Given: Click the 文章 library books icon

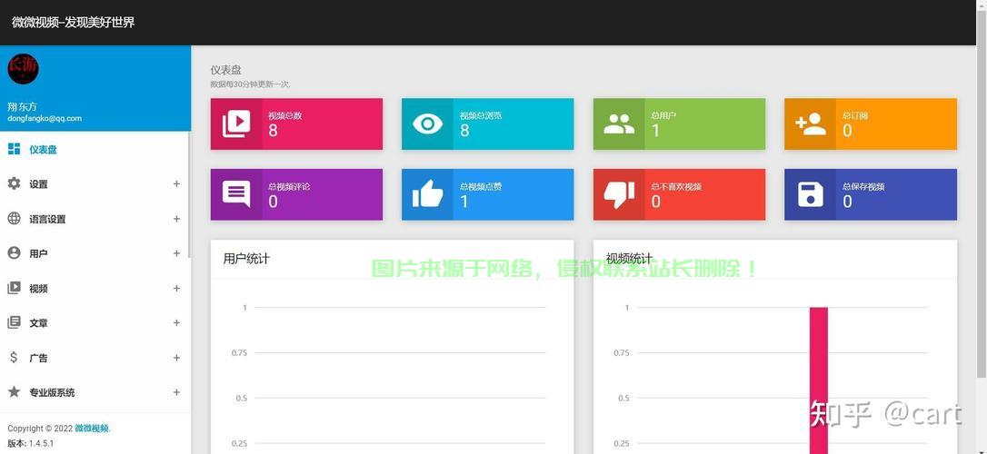Looking at the screenshot, I should 14,322.
